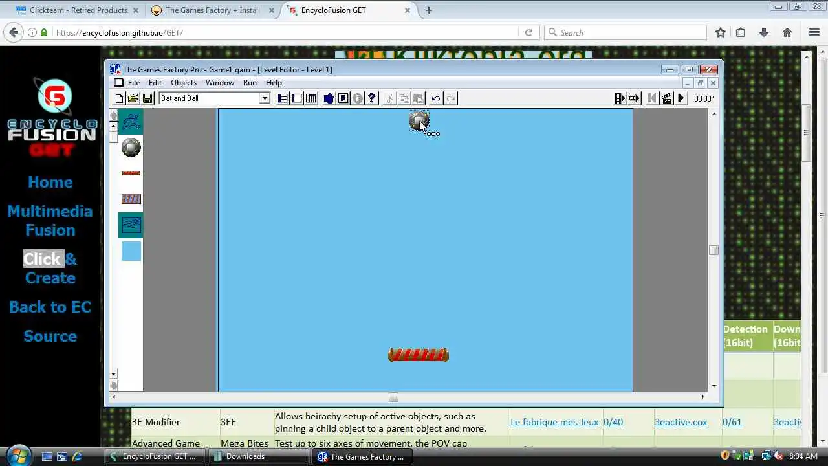Click the red striped bat on the playfield

(419, 355)
